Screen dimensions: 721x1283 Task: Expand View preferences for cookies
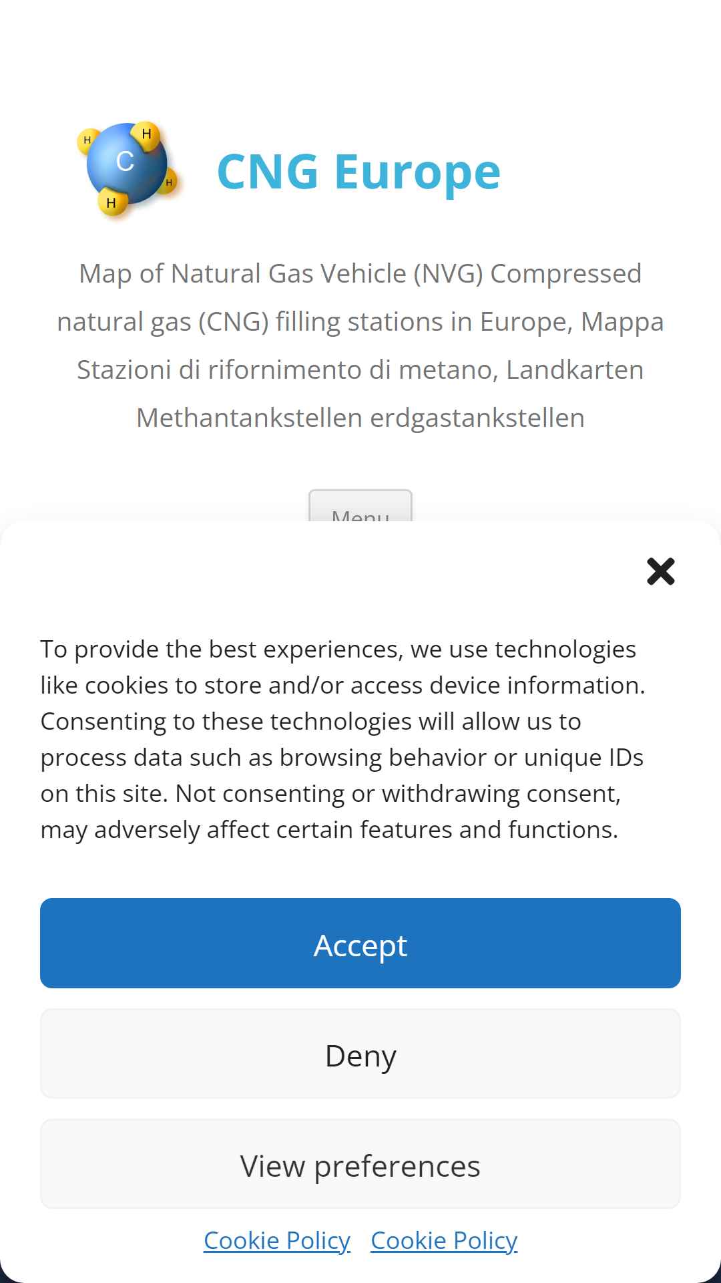tap(360, 1163)
